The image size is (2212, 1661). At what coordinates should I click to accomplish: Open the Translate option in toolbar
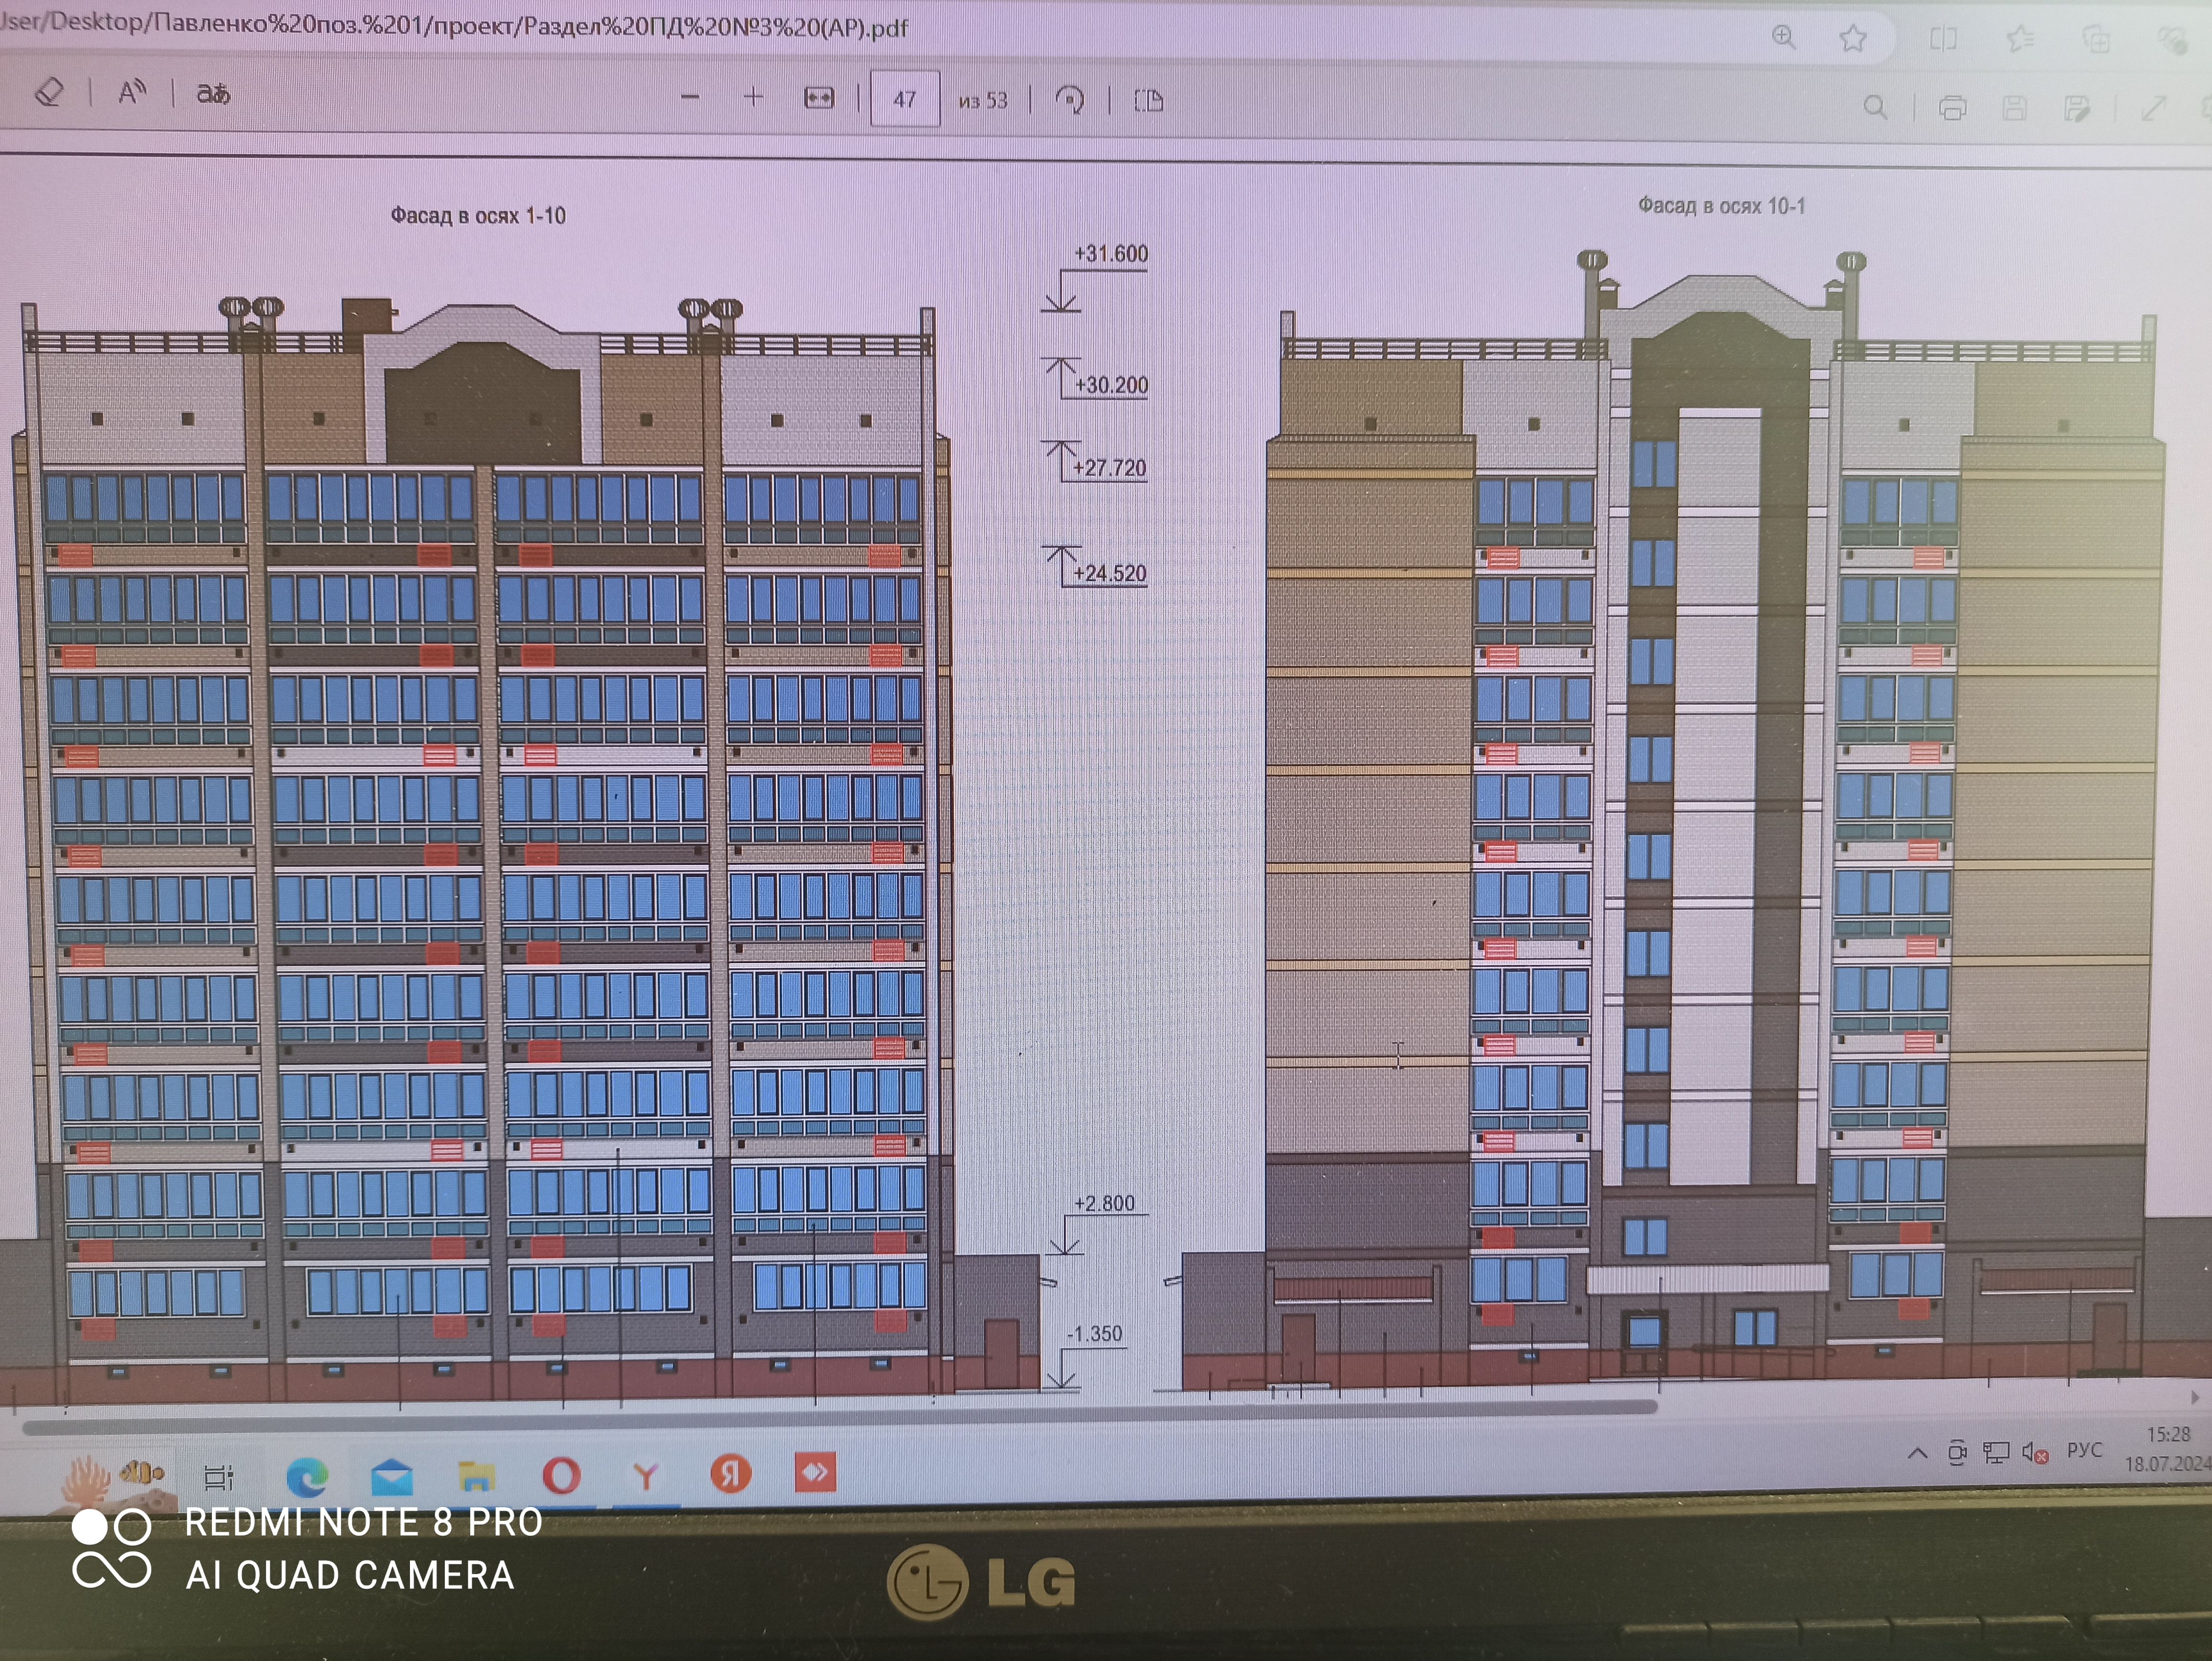pyautogui.click(x=213, y=94)
